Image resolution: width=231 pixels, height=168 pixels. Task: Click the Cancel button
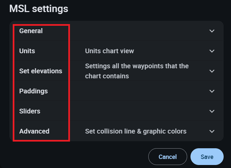[167, 157]
